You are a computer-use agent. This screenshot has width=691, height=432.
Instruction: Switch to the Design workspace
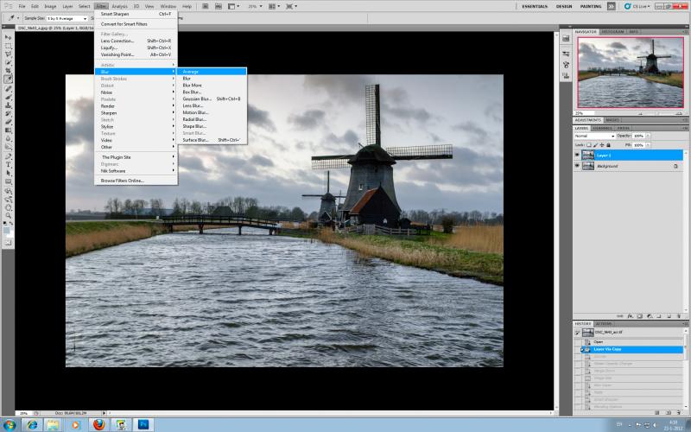[564, 7]
